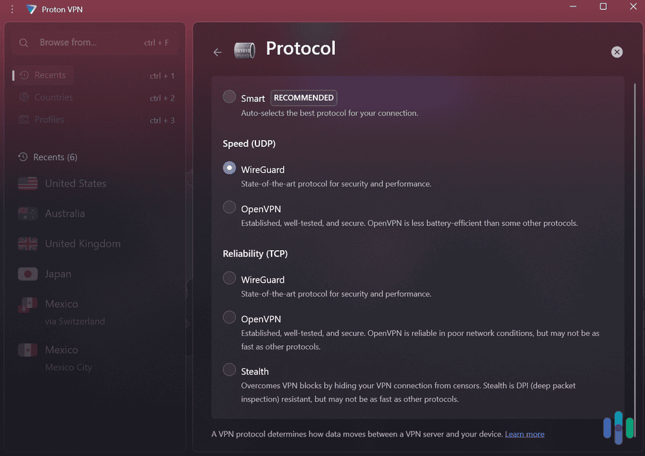Select WireGuard under Reliability (TCP)
The width and height of the screenshot is (645, 456).
[229, 279]
